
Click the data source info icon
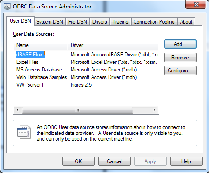click(24, 132)
